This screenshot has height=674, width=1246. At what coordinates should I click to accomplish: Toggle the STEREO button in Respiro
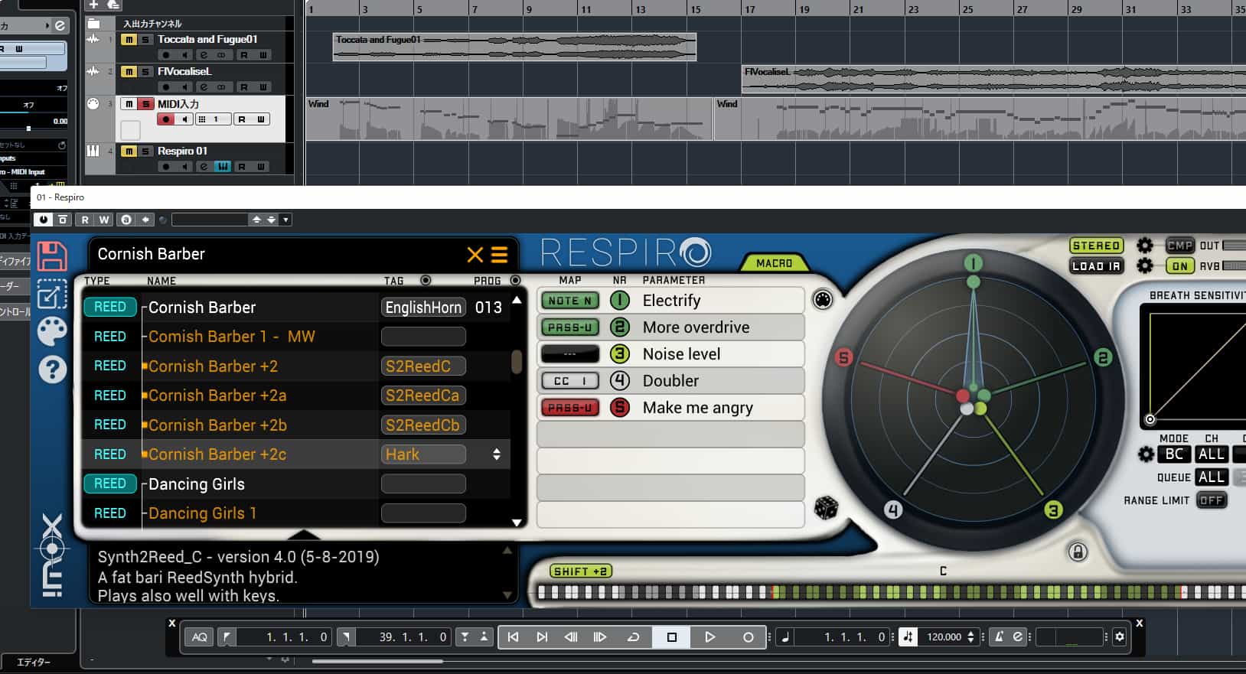(1096, 246)
